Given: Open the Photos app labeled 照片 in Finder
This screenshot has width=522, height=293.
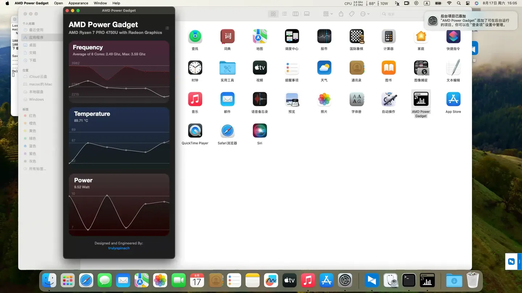Looking at the screenshot, I should click(x=324, y=99).
